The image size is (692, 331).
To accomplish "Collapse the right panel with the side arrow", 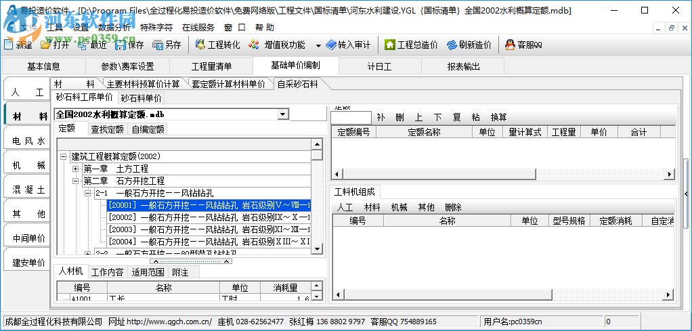I will 687,194.
